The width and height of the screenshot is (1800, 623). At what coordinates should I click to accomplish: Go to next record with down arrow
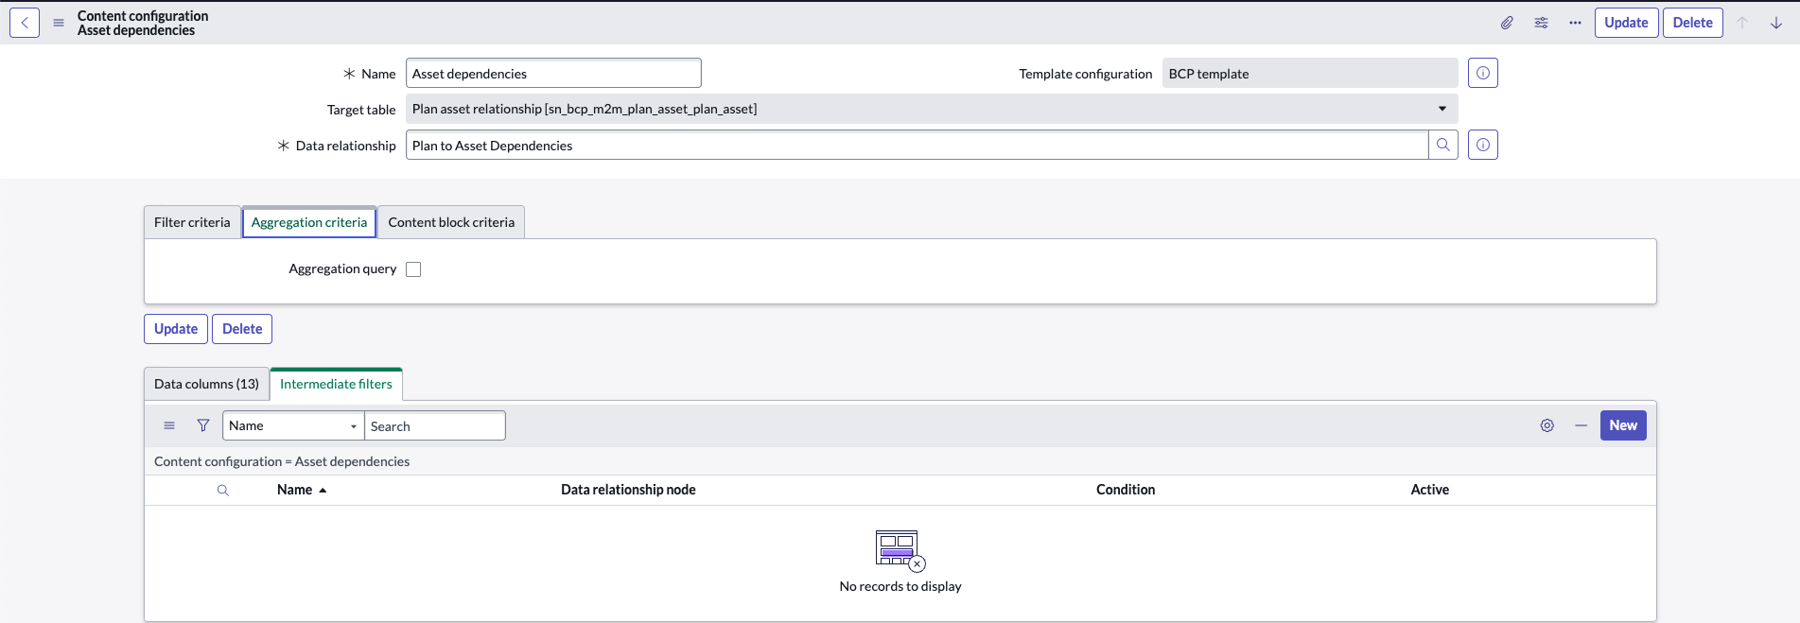pyautogui.click(x=1776, y=23)
